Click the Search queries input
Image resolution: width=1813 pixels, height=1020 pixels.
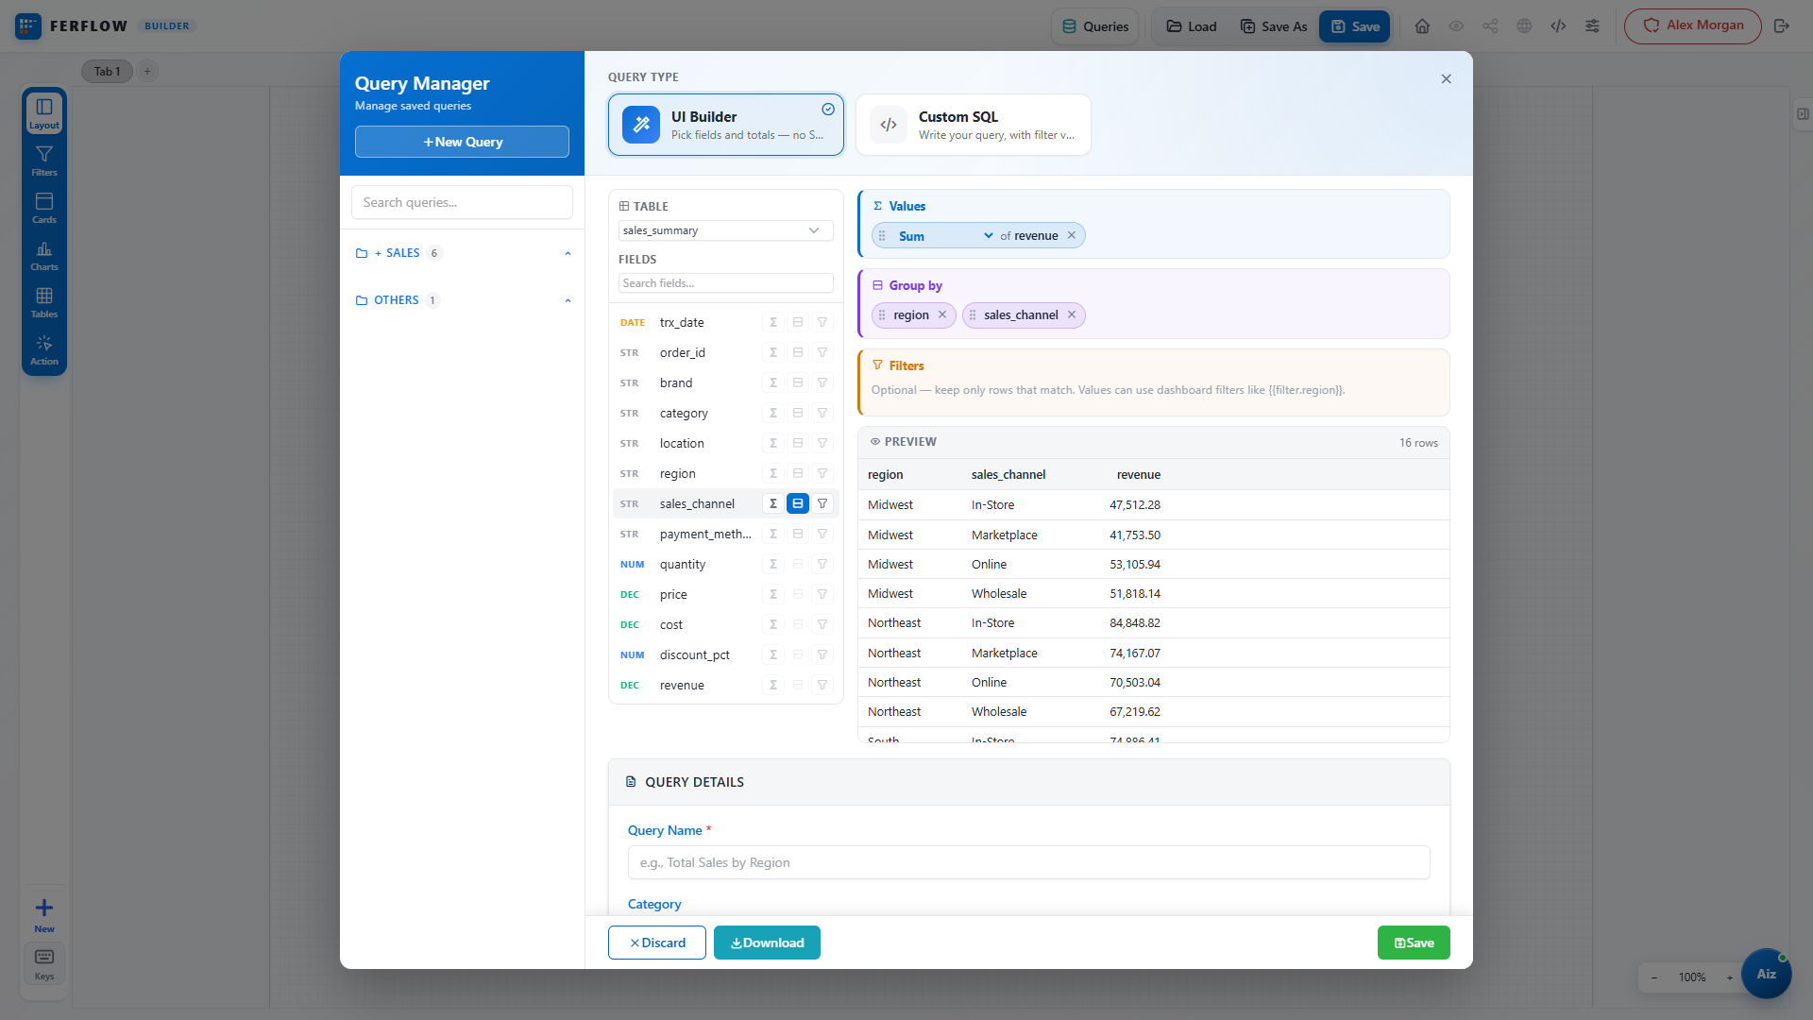click(x=462, y=202)
